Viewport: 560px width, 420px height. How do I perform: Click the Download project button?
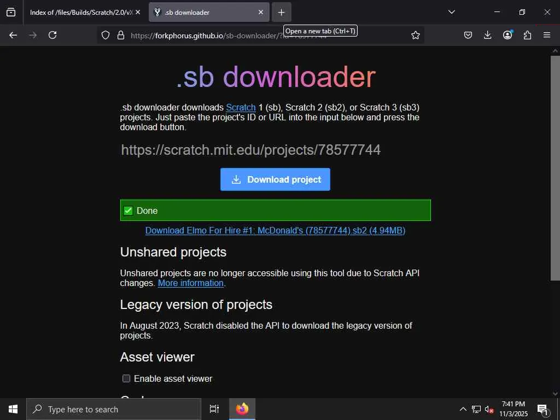pos(275,179)
